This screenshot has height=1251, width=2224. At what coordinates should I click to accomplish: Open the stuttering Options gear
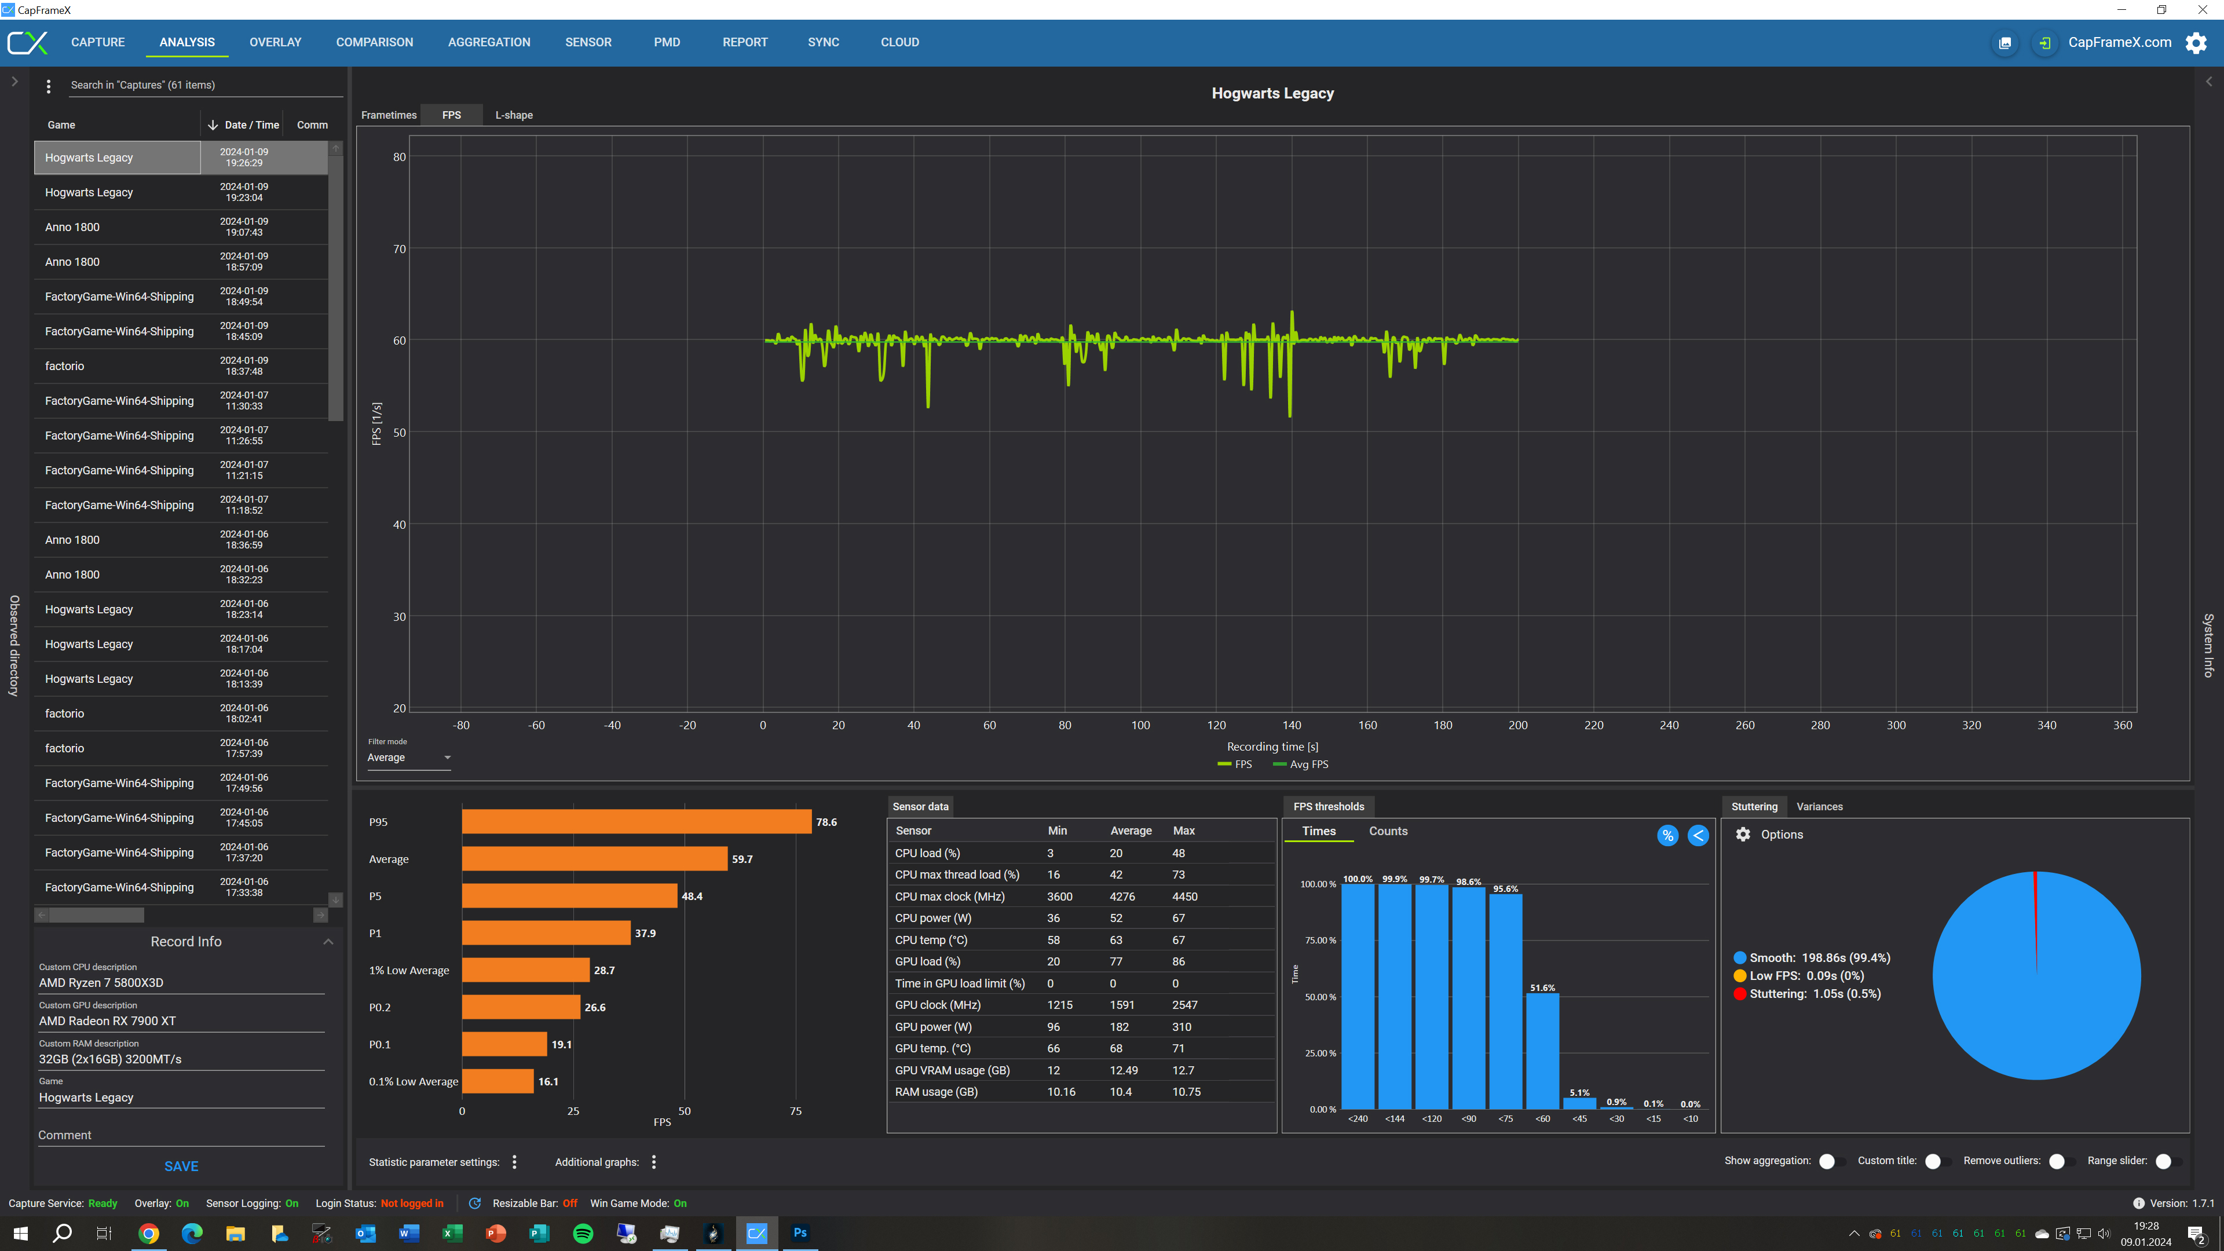coord(1743,834)
